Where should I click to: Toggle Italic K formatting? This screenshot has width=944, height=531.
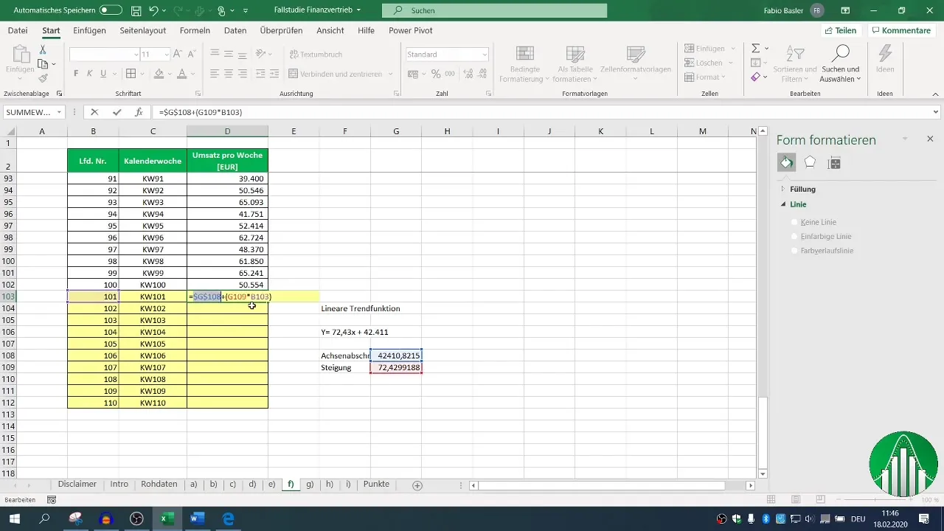point(90,74)
